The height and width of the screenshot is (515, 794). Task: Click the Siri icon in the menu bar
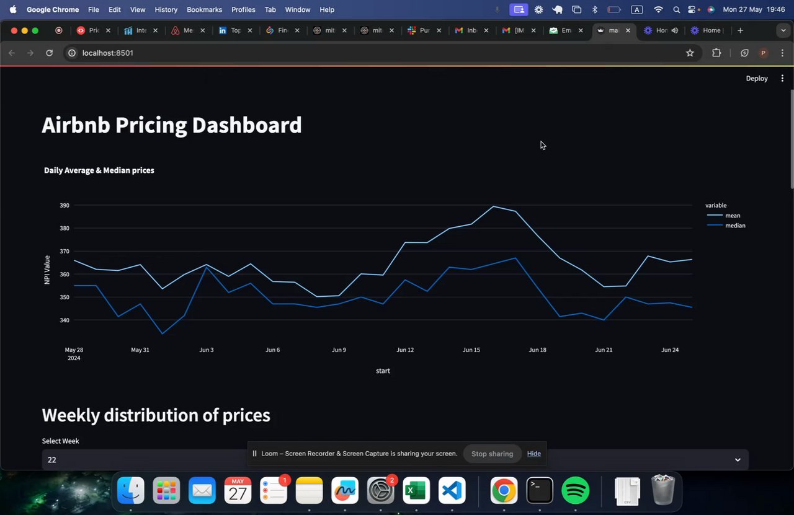click(x=711, y=10)
